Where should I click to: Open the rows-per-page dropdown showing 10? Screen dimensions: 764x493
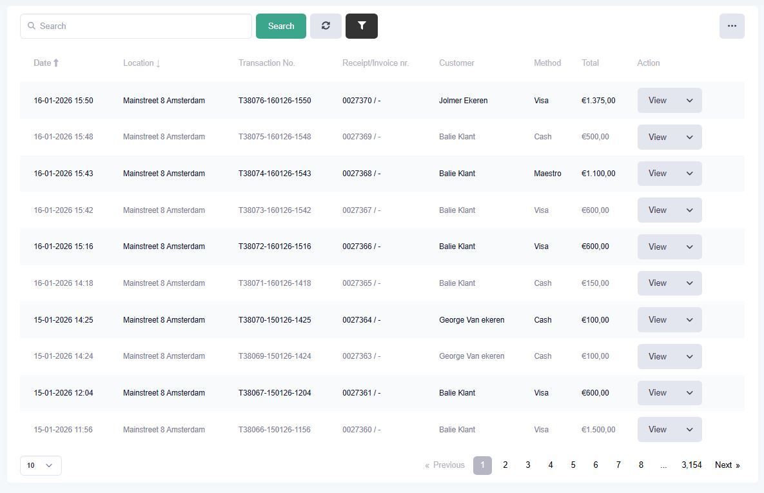pyautogui.click(x=41, y=465)
